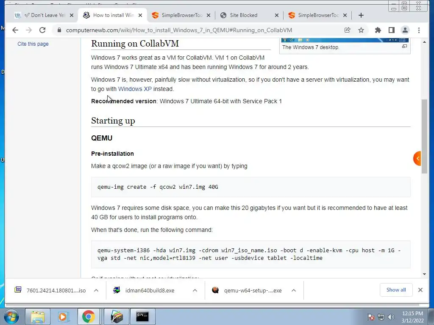Screen dimensions: 434x325
Task: Click the network tray icon
Action: pos(381,317)
